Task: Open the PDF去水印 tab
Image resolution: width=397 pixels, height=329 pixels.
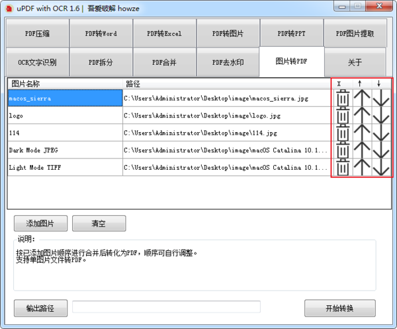Action: (228, 62)
